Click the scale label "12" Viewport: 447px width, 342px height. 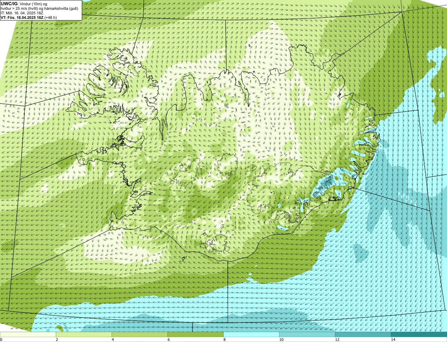point(337,340)
